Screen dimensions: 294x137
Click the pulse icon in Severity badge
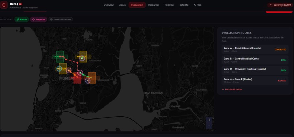(271, 5)
